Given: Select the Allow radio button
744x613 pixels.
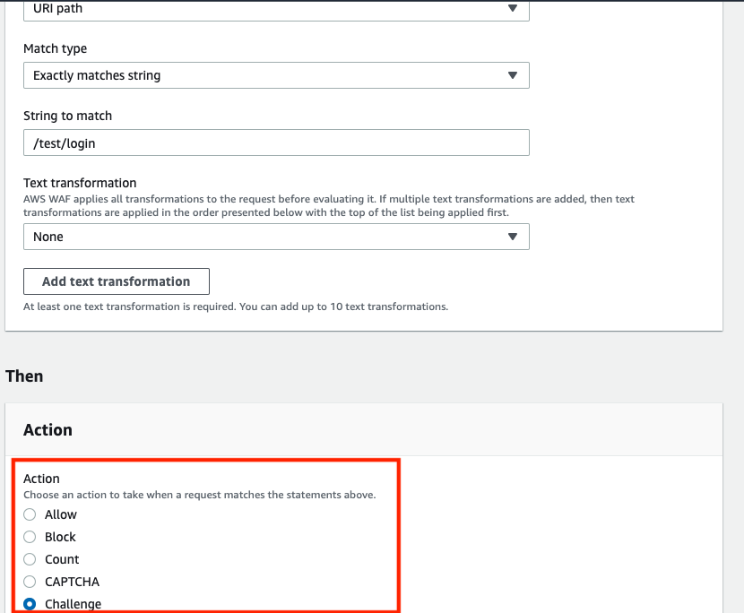Looking at the screenshot, I should pyautogui.click(x=30, y=514).
